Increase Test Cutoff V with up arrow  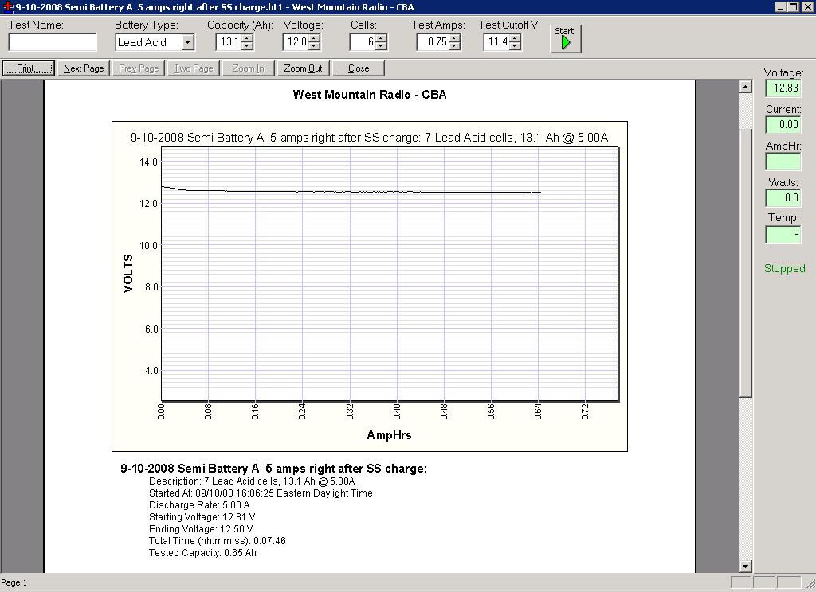[x=516, y=38]
